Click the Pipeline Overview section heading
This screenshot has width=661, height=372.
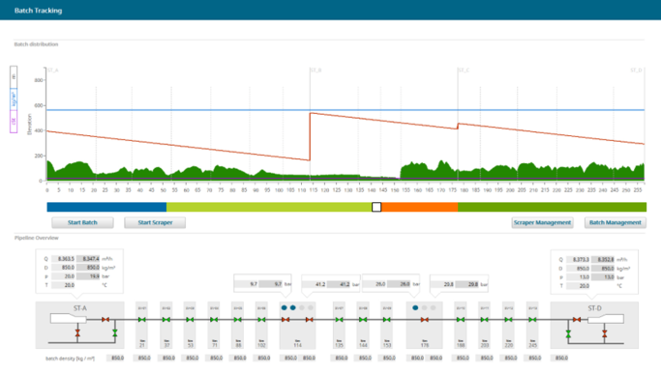click(x=37, y=238)
